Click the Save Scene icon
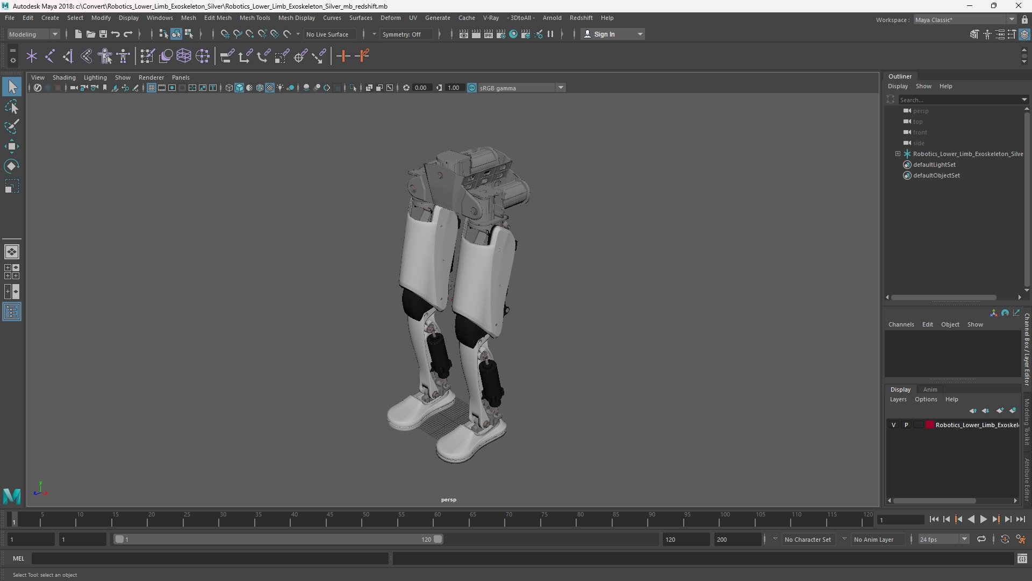Image resolution: width=1032 pixels, height=581 pixels. pyautogui.click(x=103, y=34)
